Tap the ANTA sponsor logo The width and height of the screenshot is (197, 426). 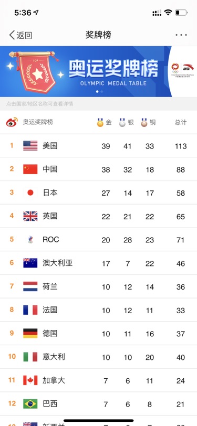[188, 67]
